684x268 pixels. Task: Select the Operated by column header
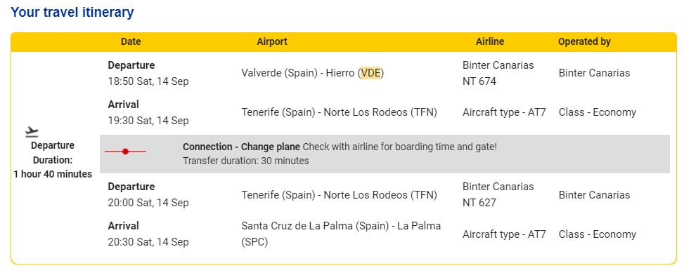point(584,42)
